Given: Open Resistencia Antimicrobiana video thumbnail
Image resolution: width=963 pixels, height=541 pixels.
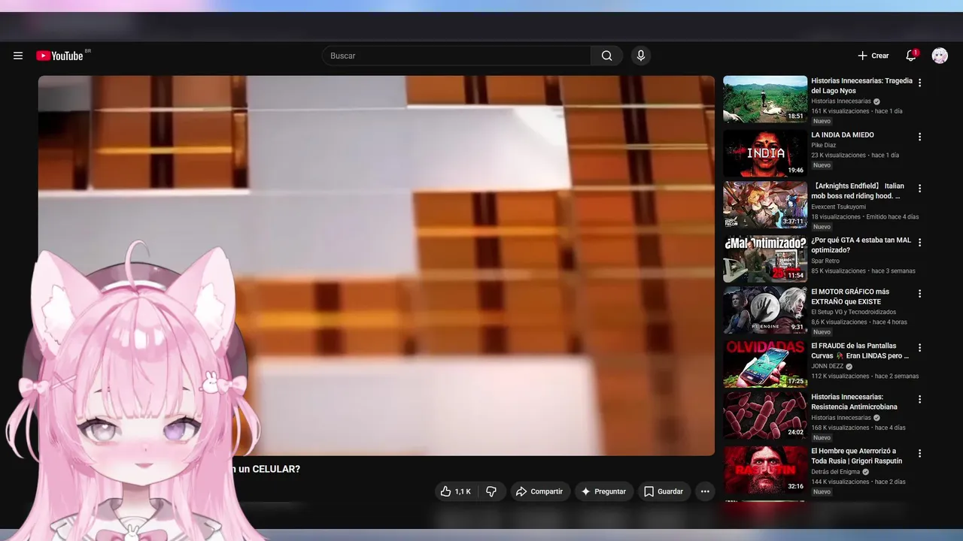Looking at the screenshot, I should pos(765,415).
